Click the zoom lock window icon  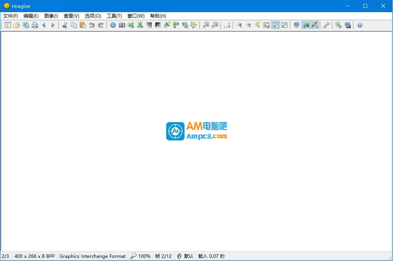(x=266, y=25)
